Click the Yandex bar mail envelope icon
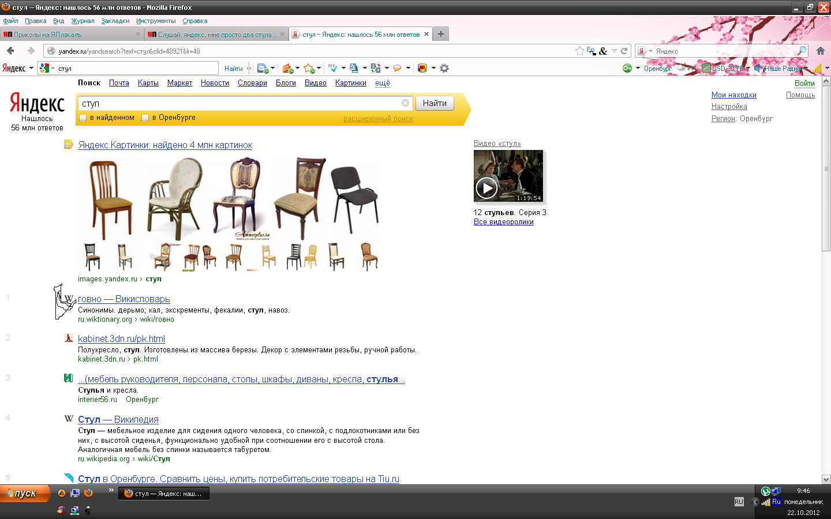 pos(263,68)
